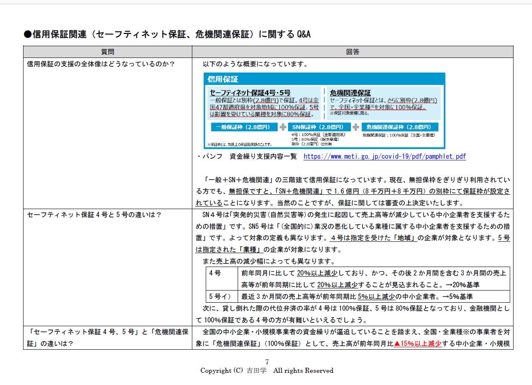The width and height of the screenshot is (532, 385).
Task: Click the 回答 column header
Action: (352, 52)
